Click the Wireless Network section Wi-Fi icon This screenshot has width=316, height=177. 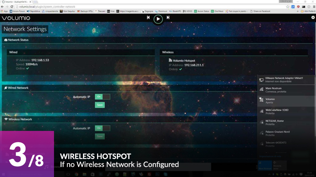[5, 120]
